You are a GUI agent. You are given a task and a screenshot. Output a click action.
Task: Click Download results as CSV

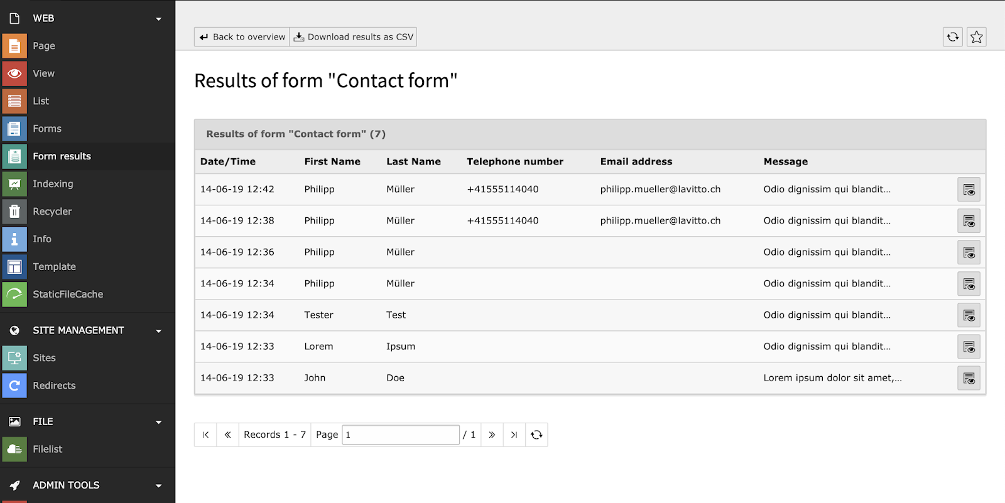tap(353, 37)
